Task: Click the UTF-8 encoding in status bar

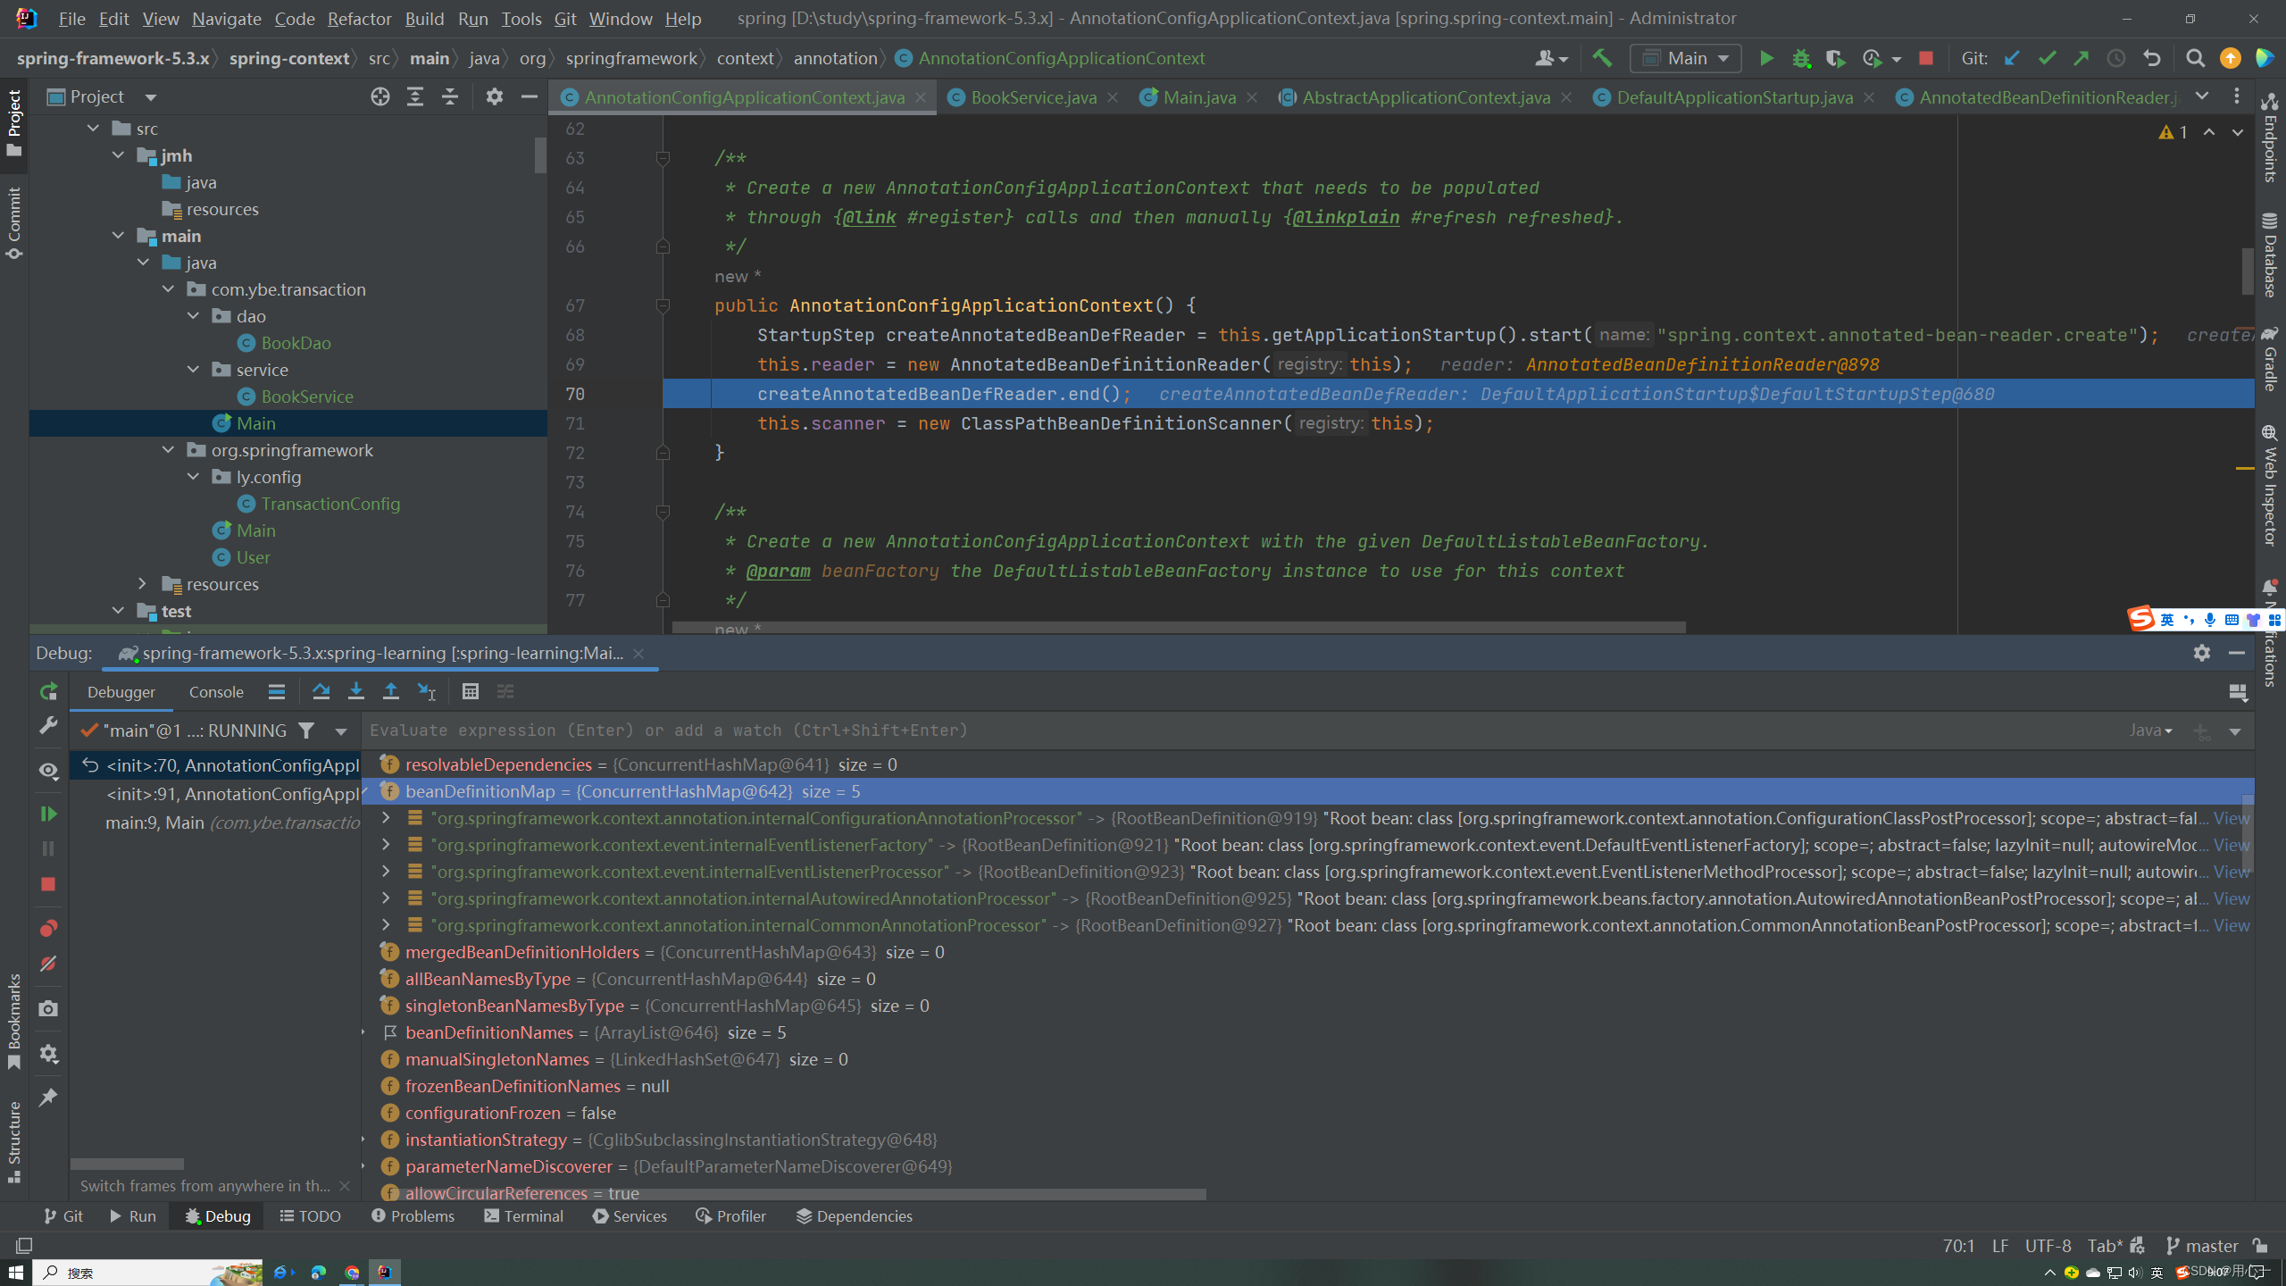Action: (2048, 1246)
